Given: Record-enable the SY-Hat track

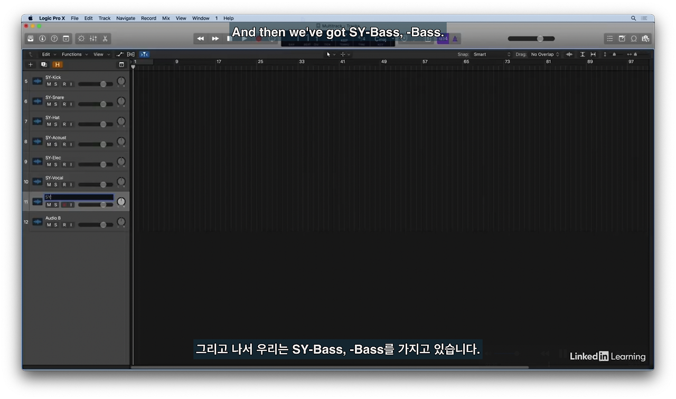Looking at the screenshot, I should pyautogui.click(x=64, y=124).
